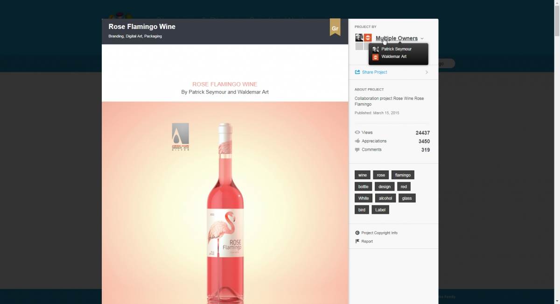Open the Share Project chevron on the right

[x=427, y=72]
